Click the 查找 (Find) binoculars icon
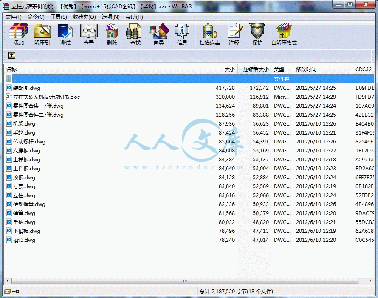The width and height of the screenshot is (378, 298). tap(134, 31)
